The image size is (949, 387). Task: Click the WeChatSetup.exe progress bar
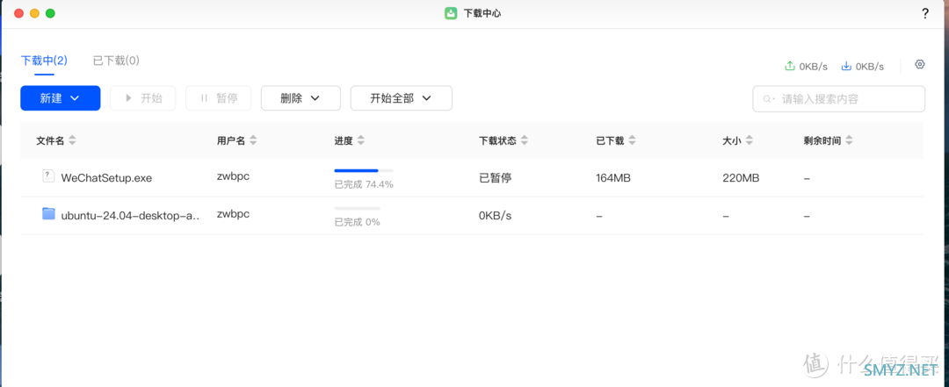pyautogui.click(x=363, y=170)
